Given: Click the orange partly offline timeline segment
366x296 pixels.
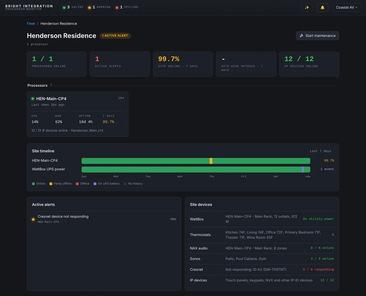Looking at the screenshot, I should tap(211, 161).
